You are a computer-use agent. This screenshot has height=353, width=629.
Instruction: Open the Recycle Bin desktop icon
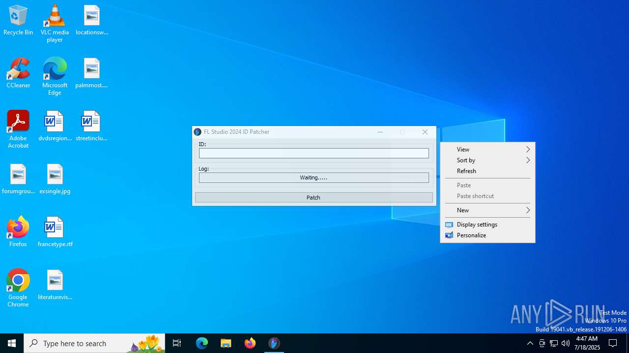point(18,20)
